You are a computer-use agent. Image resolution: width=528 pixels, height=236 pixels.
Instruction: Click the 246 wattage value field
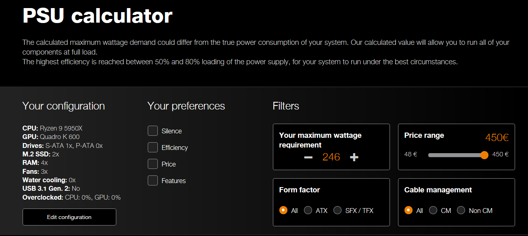[331, 157]
